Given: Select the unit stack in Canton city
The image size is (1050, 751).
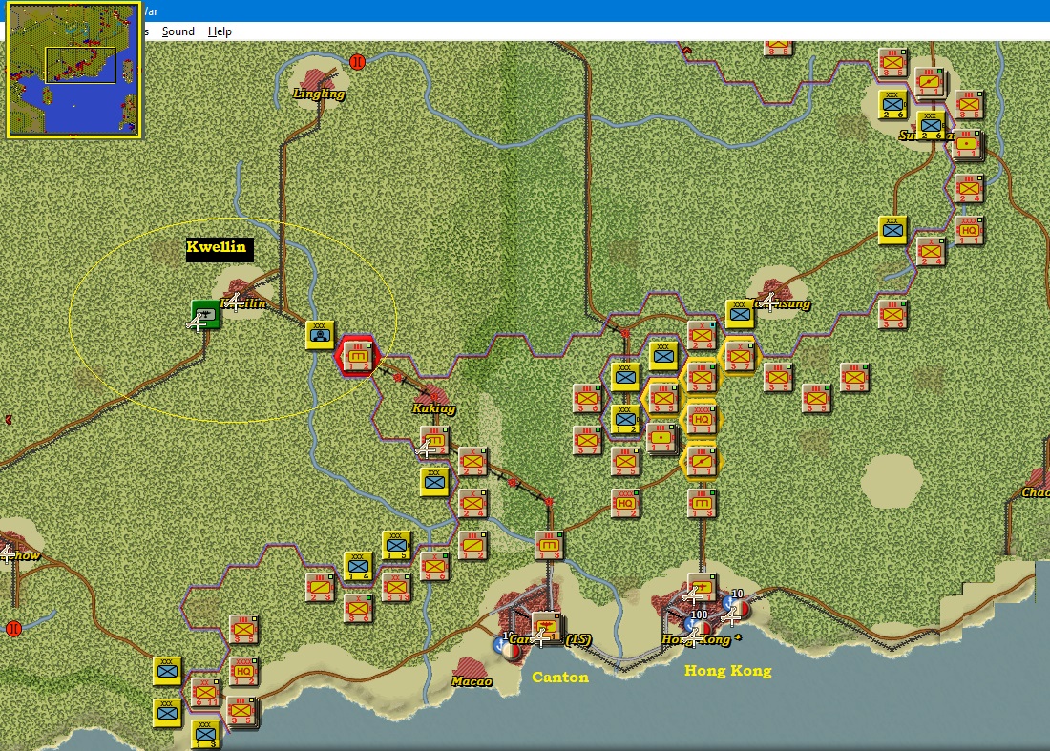Looking at the screenshot, I should 547,627.
